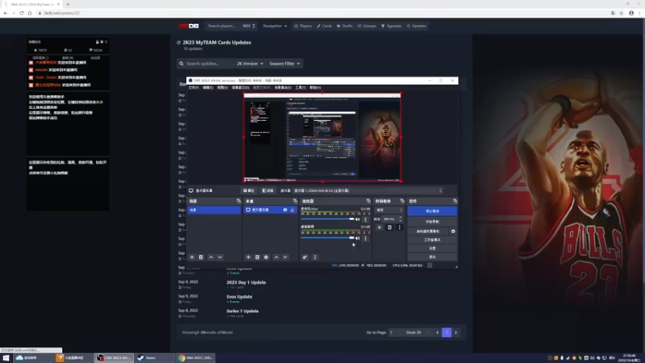Image resolution: width=645 pixels, height=363 pixels.
Task: Start the virtual camera in OBS controls
Action: (428, 232)
